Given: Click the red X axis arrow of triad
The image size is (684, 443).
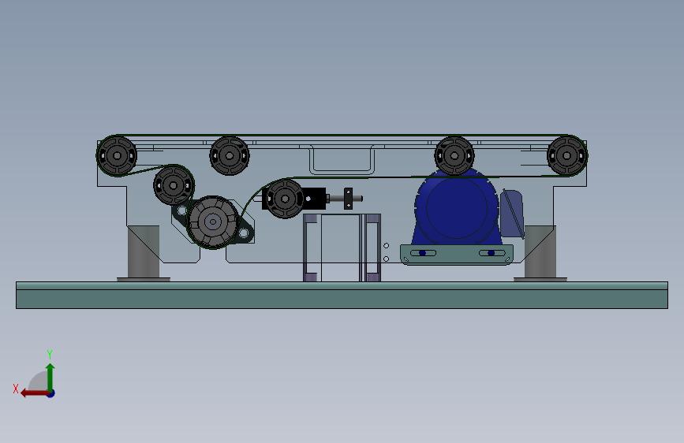Looking at the screenshot, I should 35,393.
